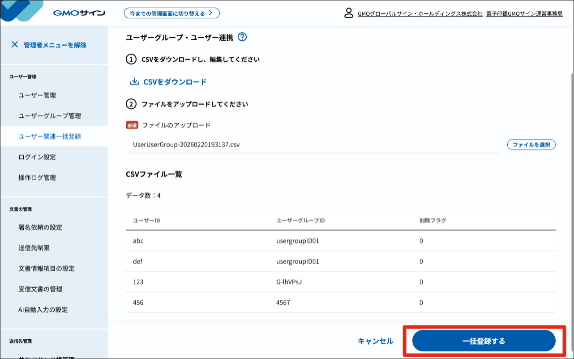
Task: Open ユーザー管理 in the sidebar
Action: click(x=37, y=95)
